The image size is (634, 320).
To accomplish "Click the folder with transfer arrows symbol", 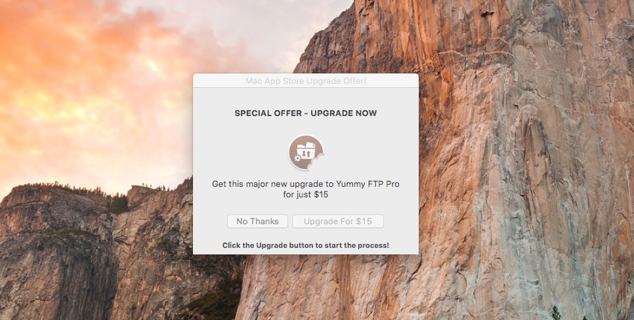I will [x=306, y=150].
